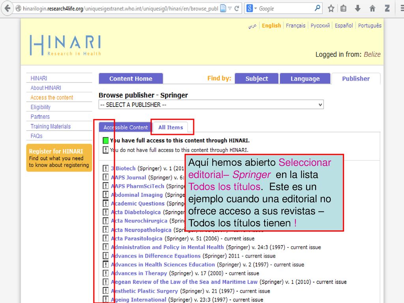Open the Advances in Therapy link

(139, 273)
